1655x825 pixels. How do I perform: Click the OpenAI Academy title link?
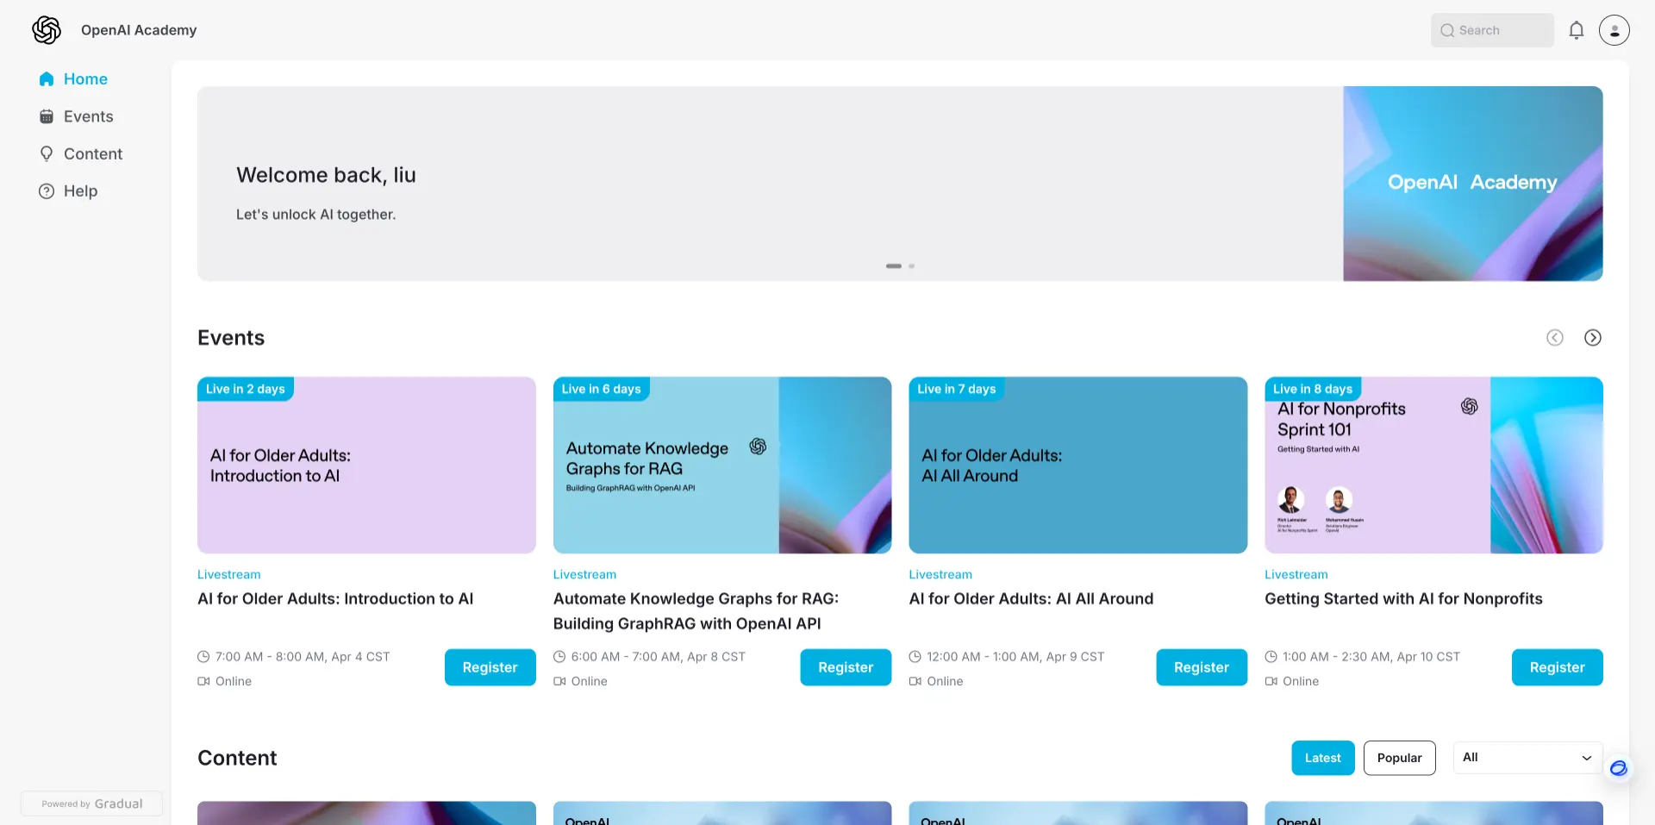[139, 30]
